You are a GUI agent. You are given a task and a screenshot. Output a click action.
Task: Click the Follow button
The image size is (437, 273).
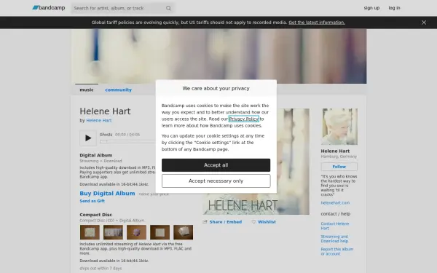339,167
